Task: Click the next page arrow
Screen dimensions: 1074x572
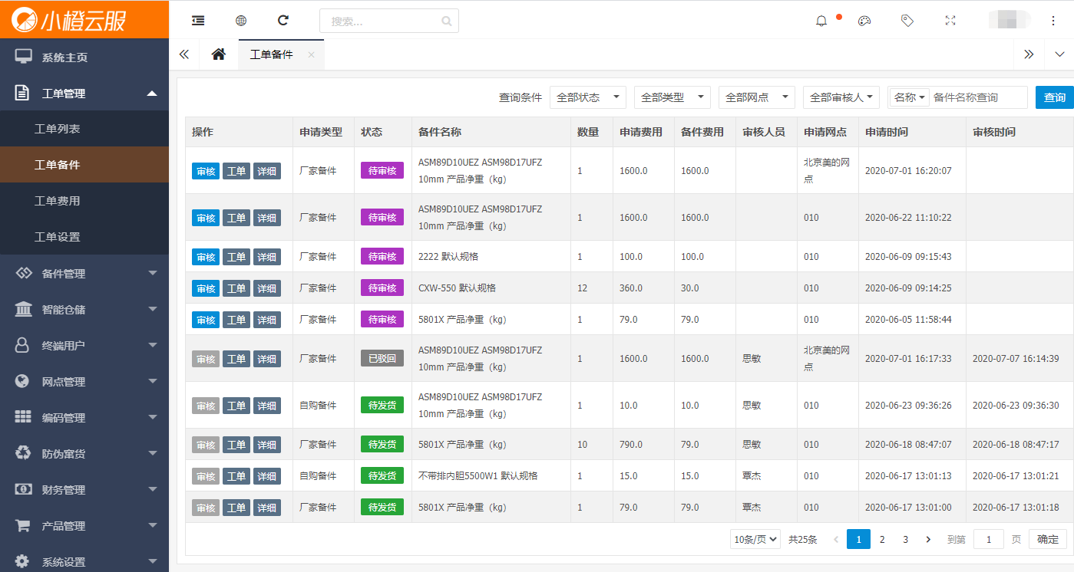Action: click(x=928, y=539)
